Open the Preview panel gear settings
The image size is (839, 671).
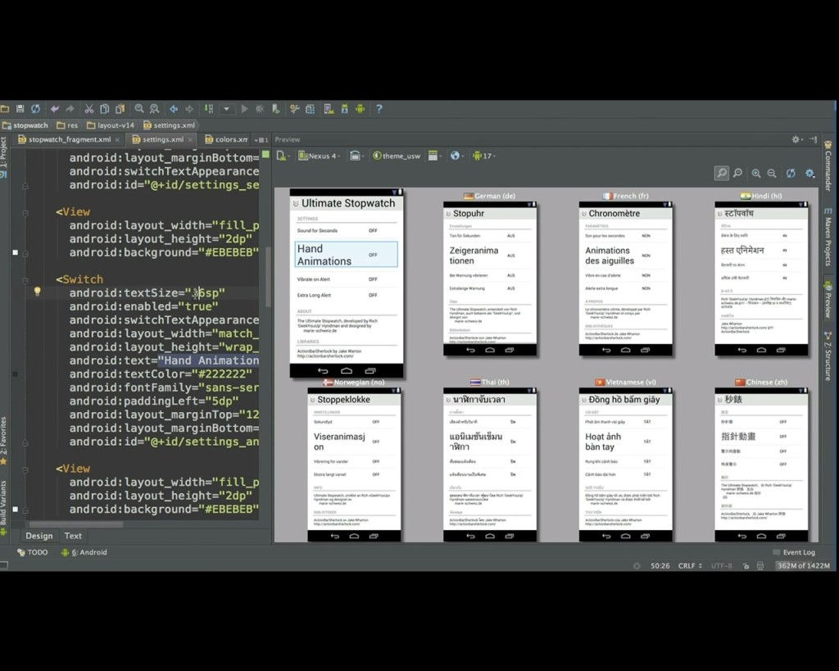coord(796,139)
